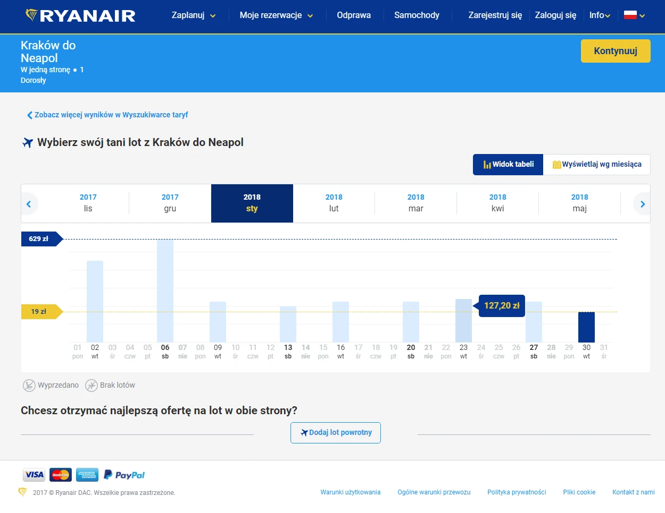Click date label 21 nie
Viewport: 665px width, 513px height.
(428, 352)
